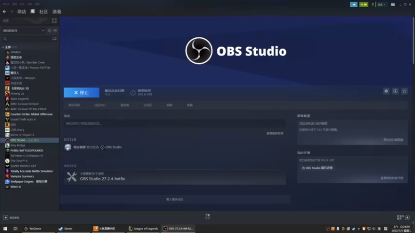
Task: Open OBS Studio settings gear
Action: coord(386,91)
